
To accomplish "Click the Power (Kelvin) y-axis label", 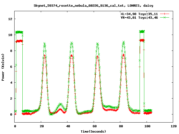I will click(x=3, y=67).
